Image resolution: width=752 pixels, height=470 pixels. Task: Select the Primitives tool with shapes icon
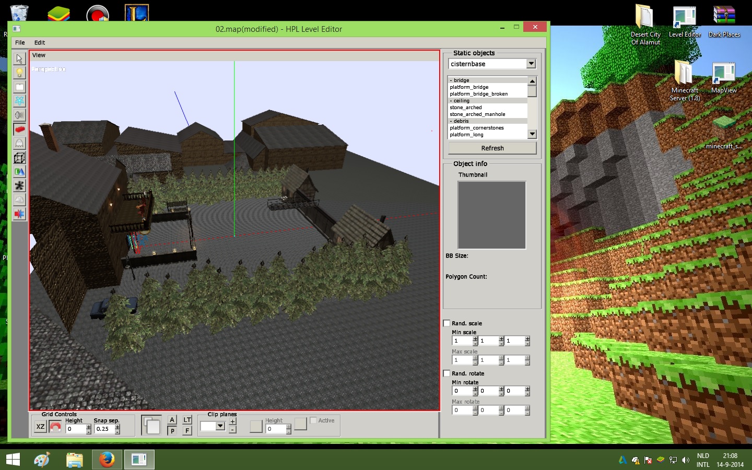pyautogui.click(x=19, y=171)
